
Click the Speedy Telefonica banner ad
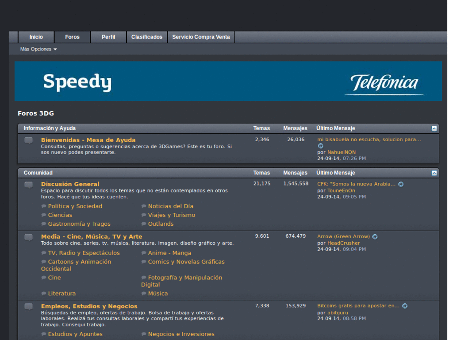coord(228,81)
